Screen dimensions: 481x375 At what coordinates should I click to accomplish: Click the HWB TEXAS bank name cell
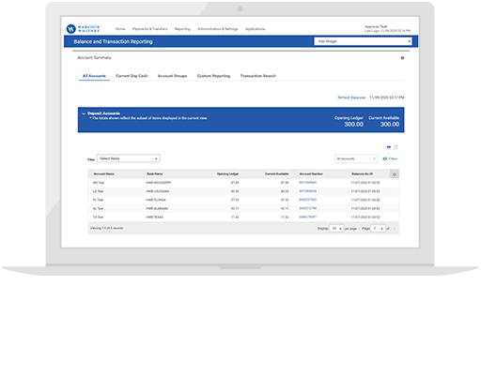tap(155, 217)
